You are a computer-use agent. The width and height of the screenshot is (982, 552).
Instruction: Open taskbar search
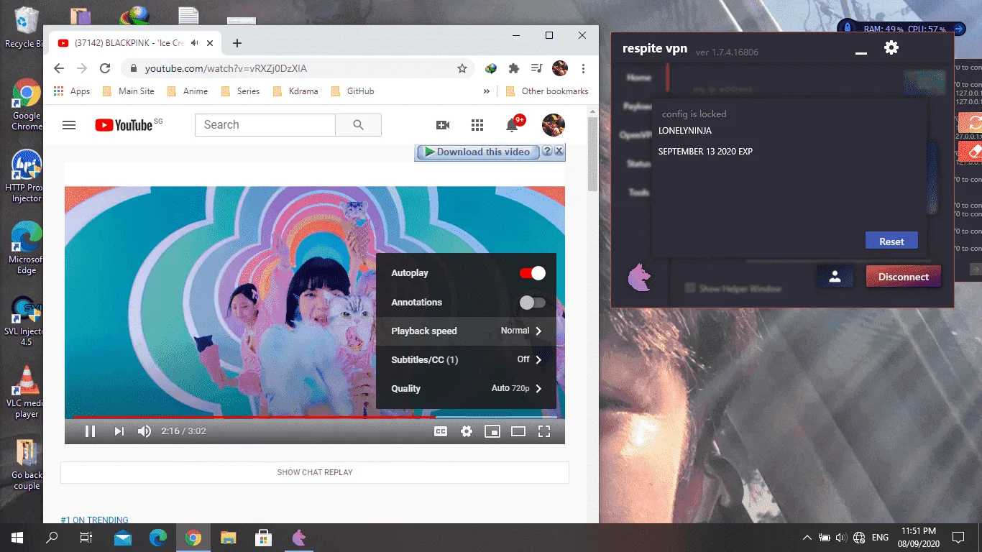pyautogui.click(x=52, y=538)
